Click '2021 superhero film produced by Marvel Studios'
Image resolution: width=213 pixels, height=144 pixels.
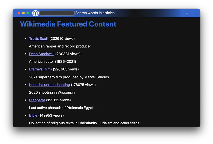[x=69, y=77]
